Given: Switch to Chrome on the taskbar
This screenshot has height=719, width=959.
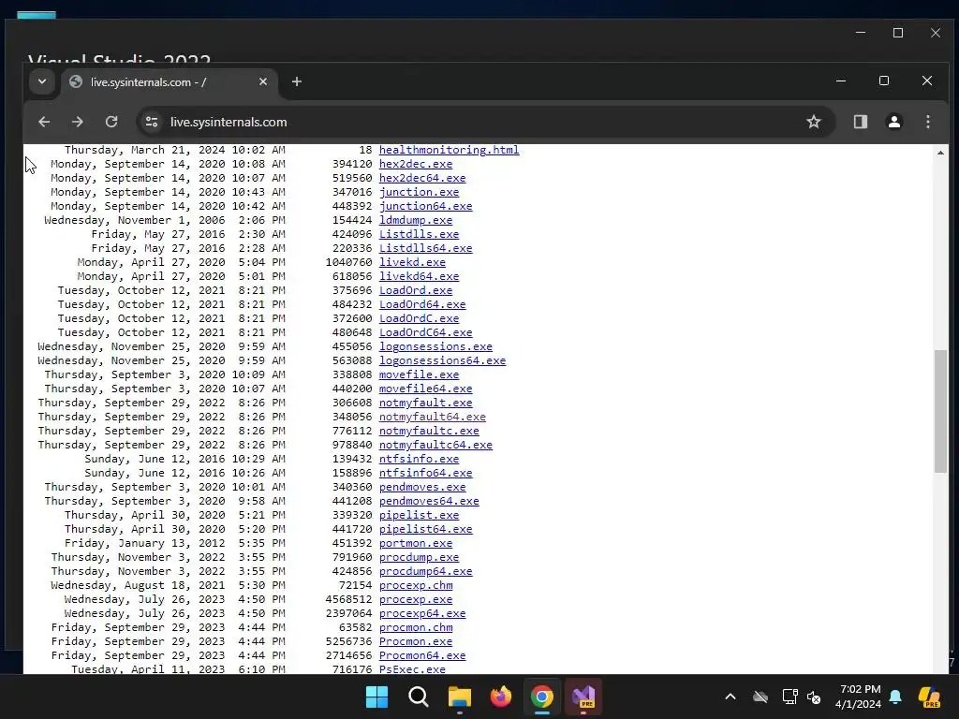Looking at the screenshot, I should tap(542, 697).
